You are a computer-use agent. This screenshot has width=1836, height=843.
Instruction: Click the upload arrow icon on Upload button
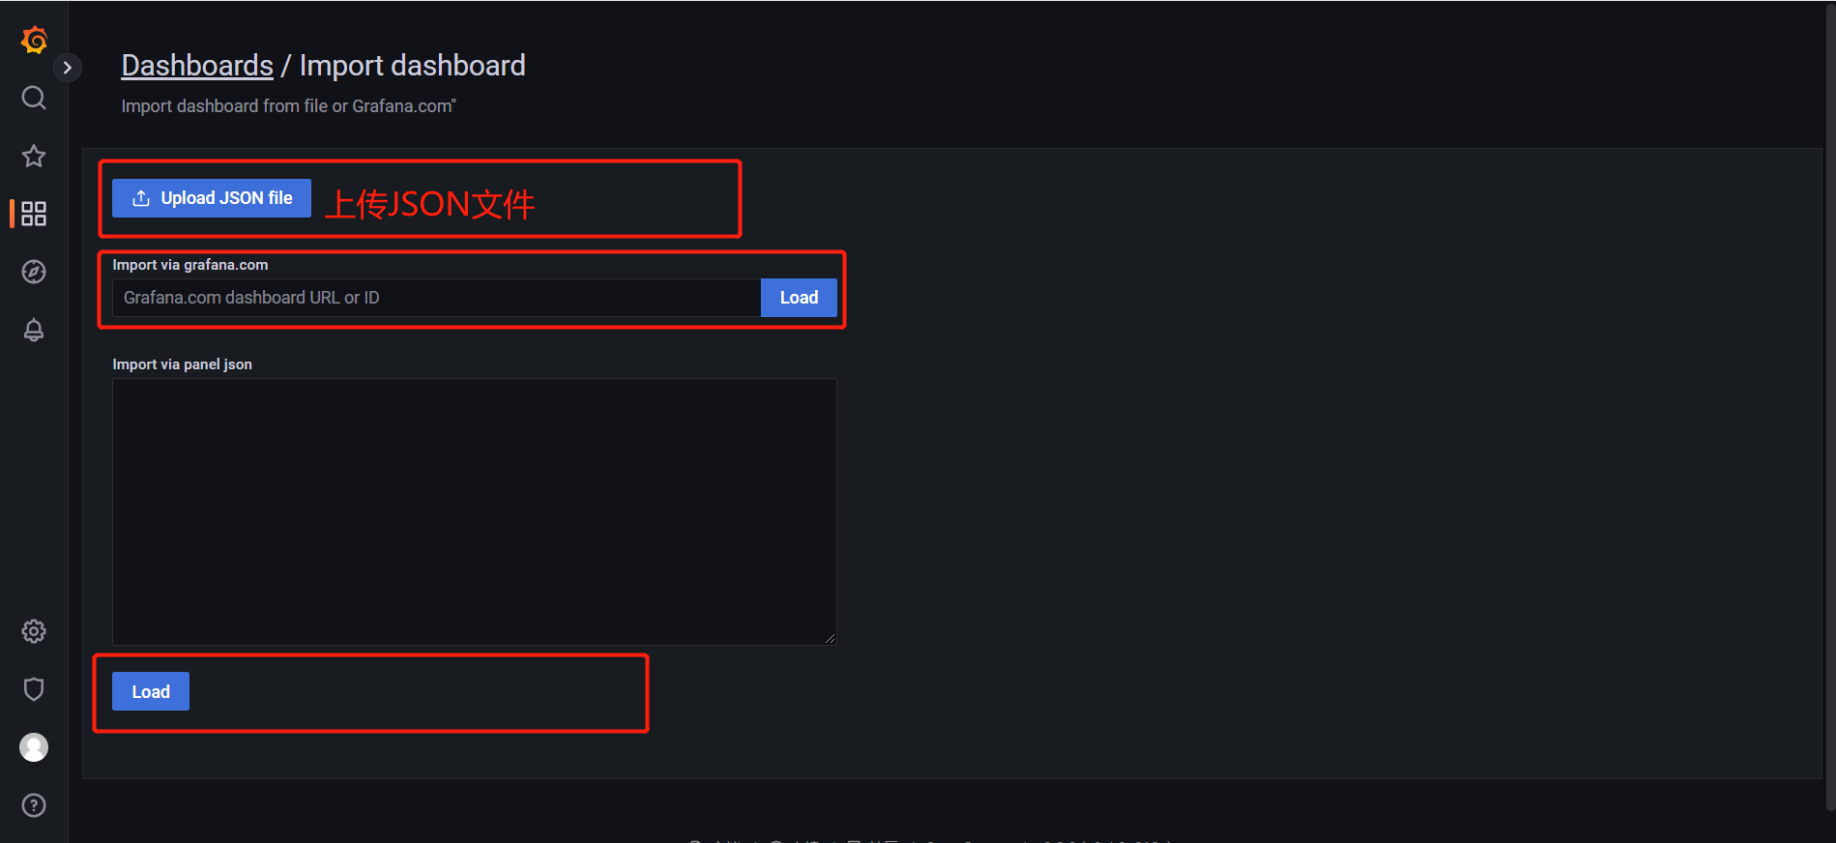[x=141, y=198]
